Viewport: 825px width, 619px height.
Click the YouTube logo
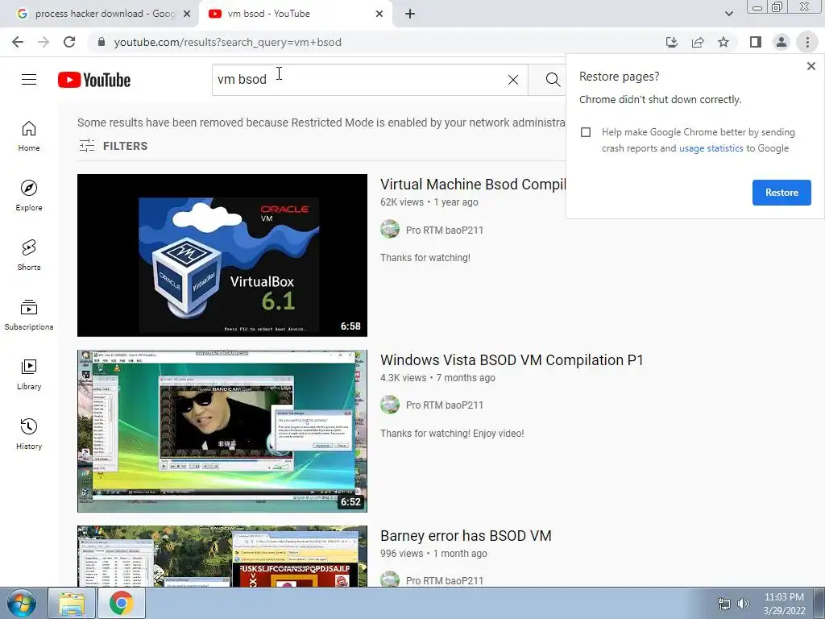point(94,80)
